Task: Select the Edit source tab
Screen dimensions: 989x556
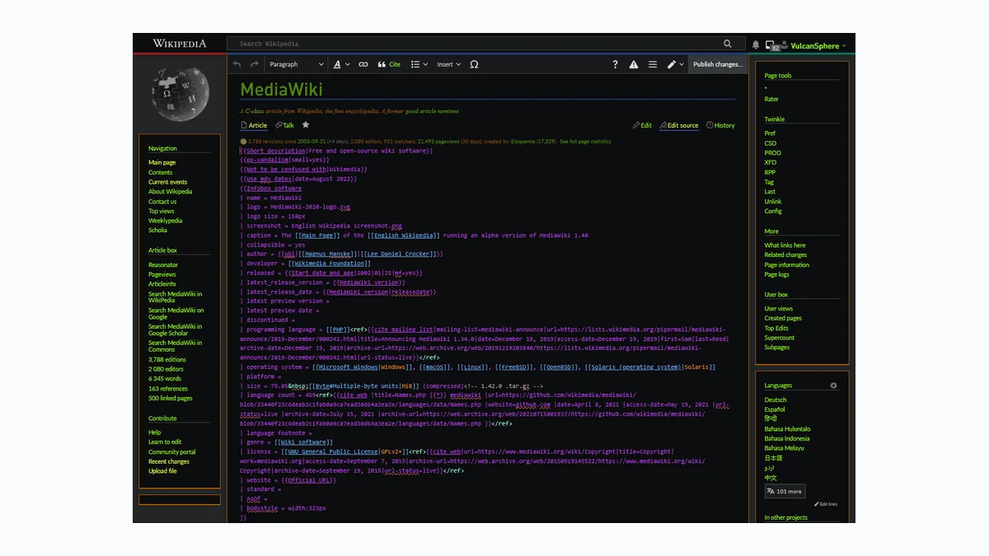Action: click(678, 125)
